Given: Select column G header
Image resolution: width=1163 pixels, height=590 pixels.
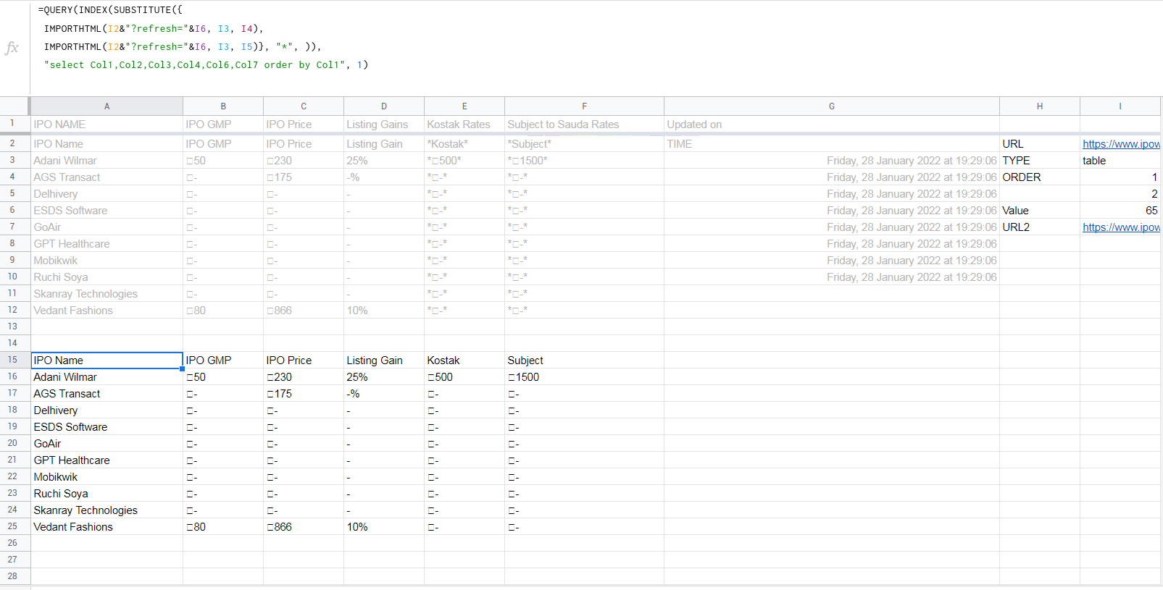Looking at the screenshot, I should (832, 106).
